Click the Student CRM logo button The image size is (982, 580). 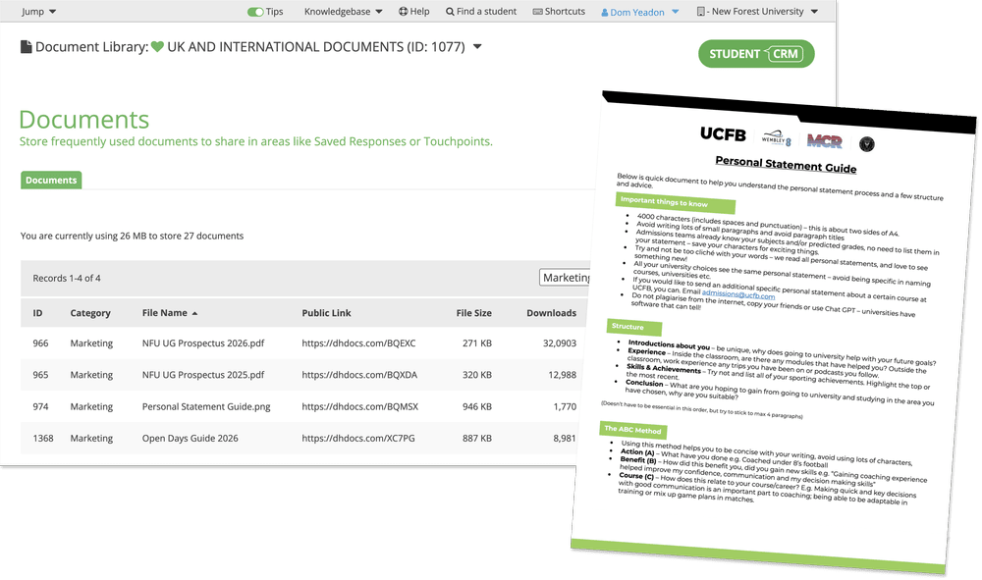coord(756,54)
